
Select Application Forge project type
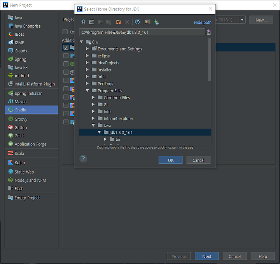tap(31, 144)
